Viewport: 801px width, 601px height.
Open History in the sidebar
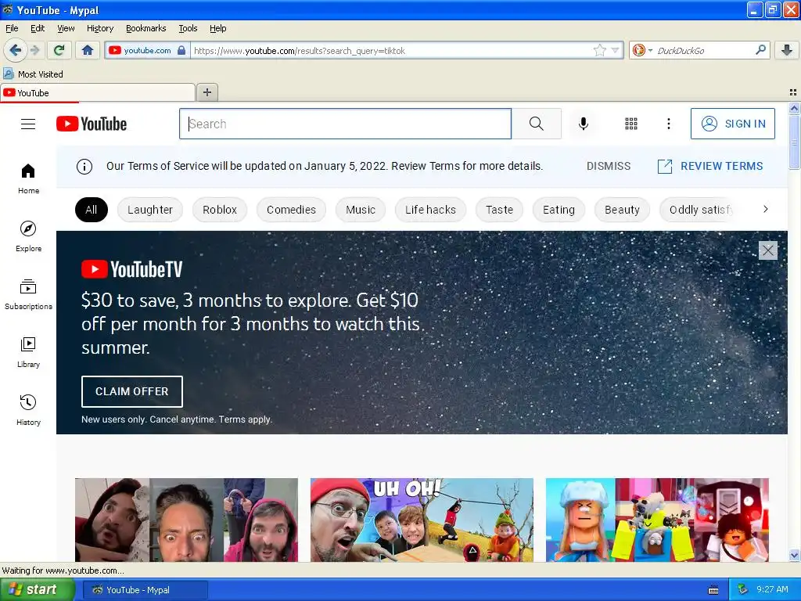pyautogui.click(x=29, y=410)
